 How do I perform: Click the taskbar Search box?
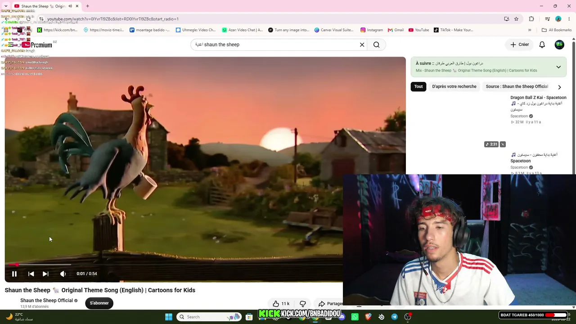click(x=209, y=317)
